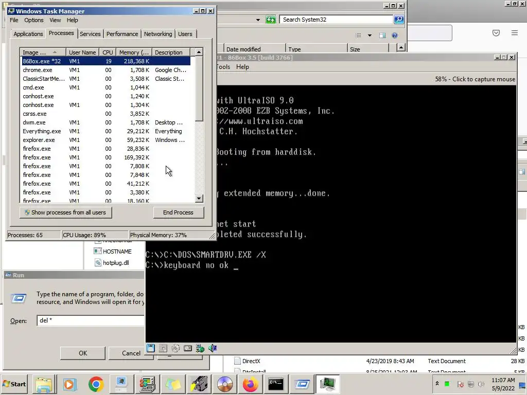
Task: Select the cmd.exe process row
Action: 106,87
